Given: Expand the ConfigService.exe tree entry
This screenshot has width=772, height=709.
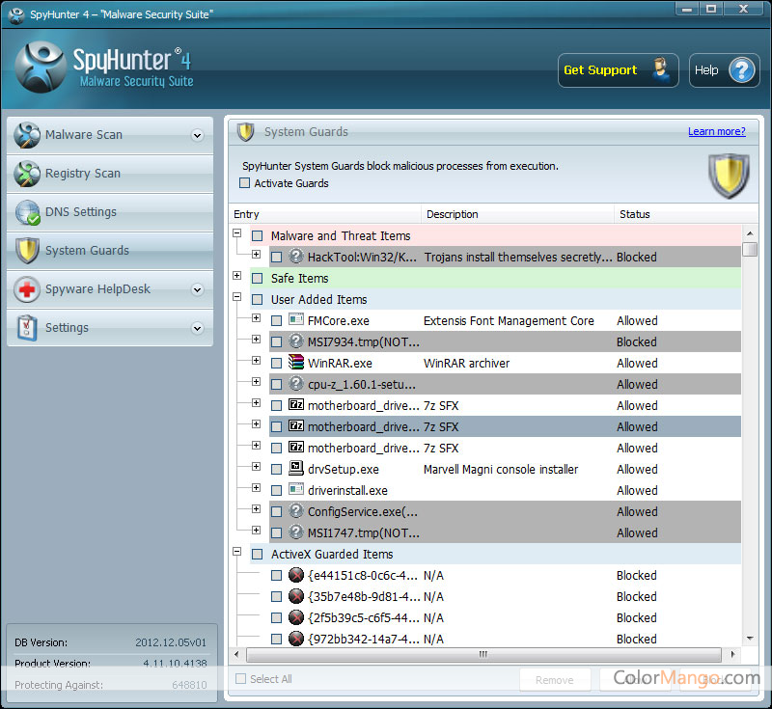Looking at the screenshot, I should (256, 508).
